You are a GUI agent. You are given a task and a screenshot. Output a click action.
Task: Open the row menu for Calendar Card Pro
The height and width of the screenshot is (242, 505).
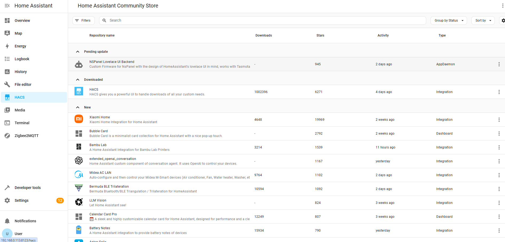coord(499,217)
